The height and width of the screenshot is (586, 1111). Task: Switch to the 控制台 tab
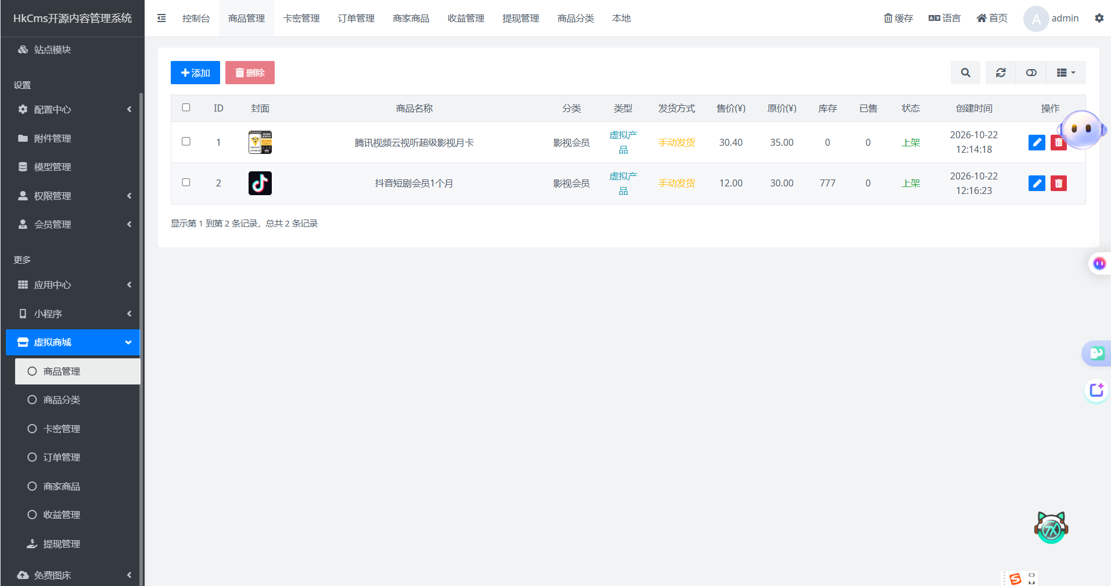pos(196,18)
